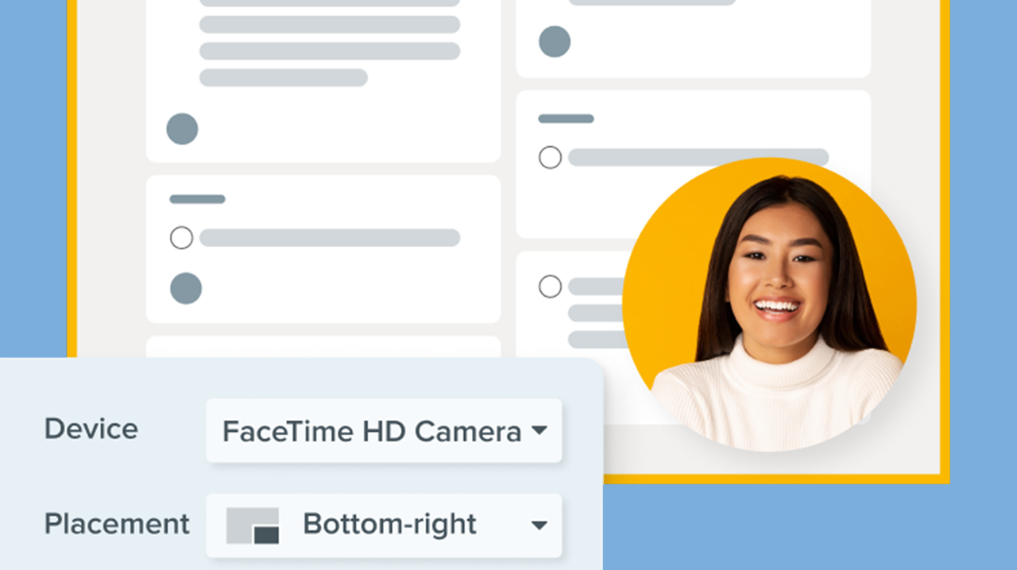Click the Device label
This screenshot has width=1017, height=570.
tap(91, 429)
